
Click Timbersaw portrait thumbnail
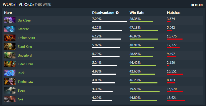pos(10,82)
